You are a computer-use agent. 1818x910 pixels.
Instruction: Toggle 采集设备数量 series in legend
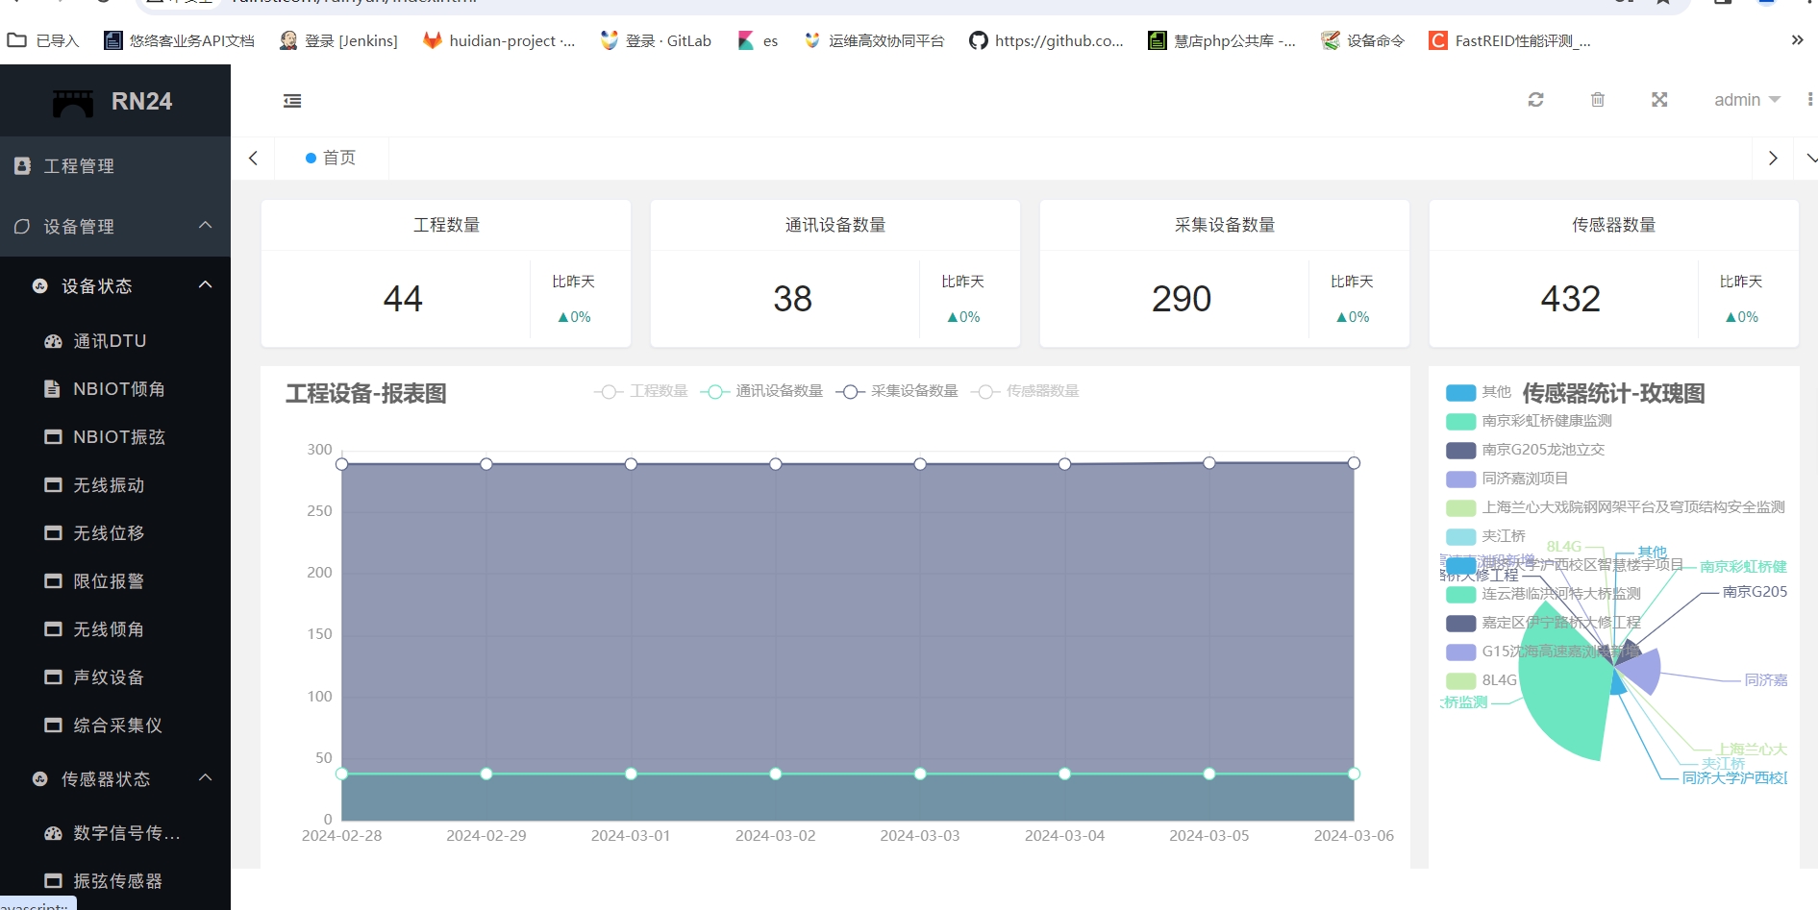(x=897, y=391)
